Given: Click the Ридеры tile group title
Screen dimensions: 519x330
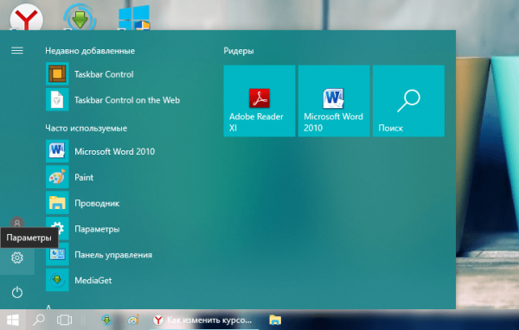Looking at the screenshot, I should [x=239, y=51].
